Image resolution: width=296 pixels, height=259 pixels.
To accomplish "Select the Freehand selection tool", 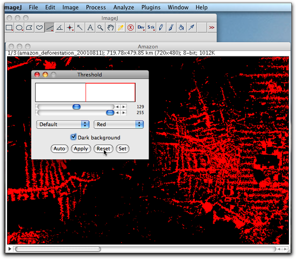I will (39, 28).
